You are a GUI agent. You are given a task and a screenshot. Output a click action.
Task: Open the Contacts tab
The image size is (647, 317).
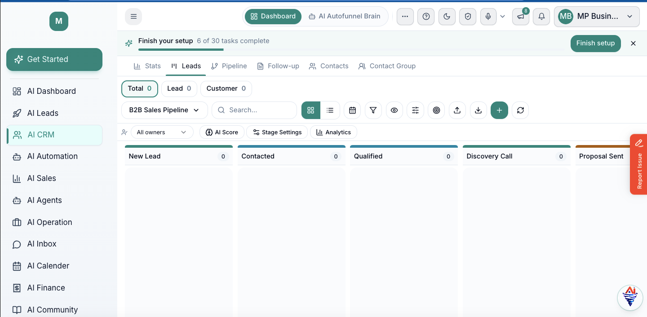pos(329,66)
